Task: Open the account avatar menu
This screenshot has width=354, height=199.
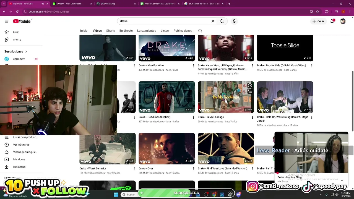Action: point(343,21)
